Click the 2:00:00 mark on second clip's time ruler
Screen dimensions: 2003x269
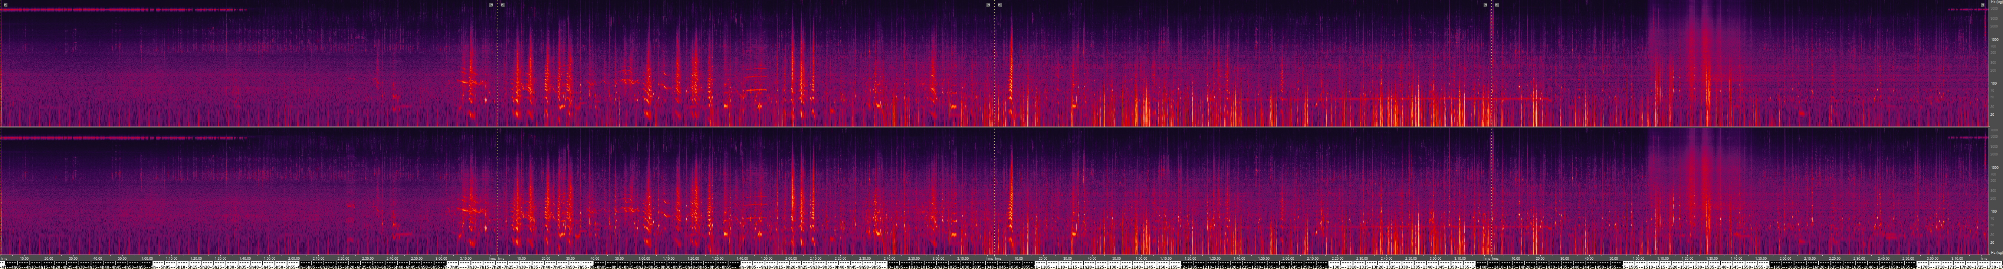[x=791, y=258]
